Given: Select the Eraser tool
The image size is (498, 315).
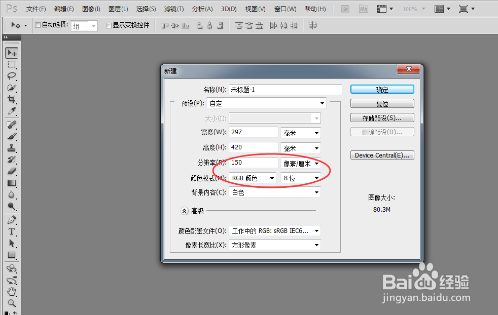Looking at the screenshot, I should 12,171.
